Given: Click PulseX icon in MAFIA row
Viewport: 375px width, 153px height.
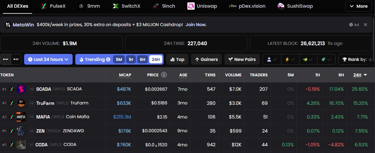Looking at the screenshot, I should point(11,117).
